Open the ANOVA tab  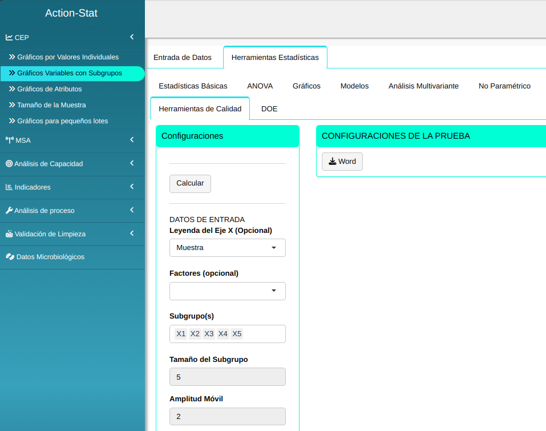coord(260,86)
